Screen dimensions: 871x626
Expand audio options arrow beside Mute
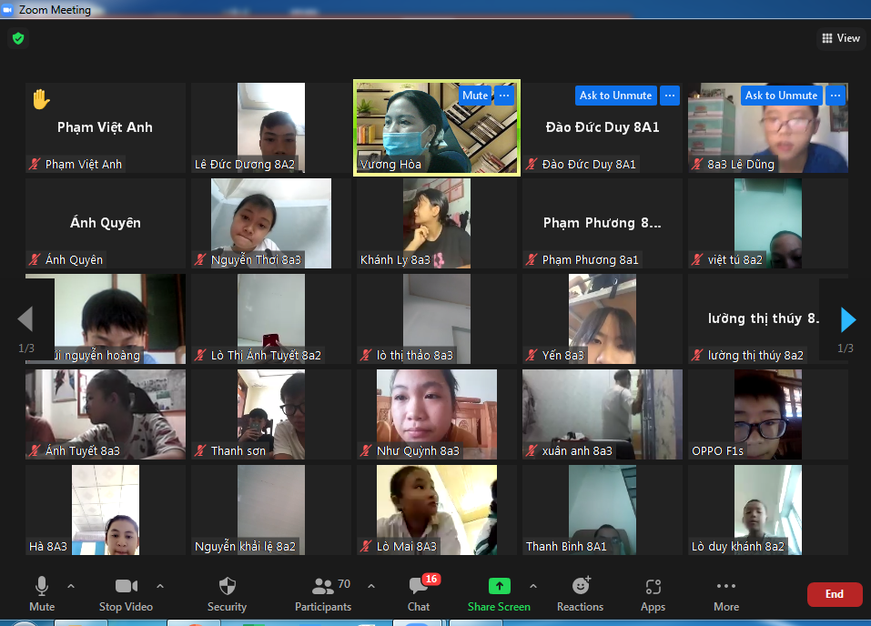71,586
